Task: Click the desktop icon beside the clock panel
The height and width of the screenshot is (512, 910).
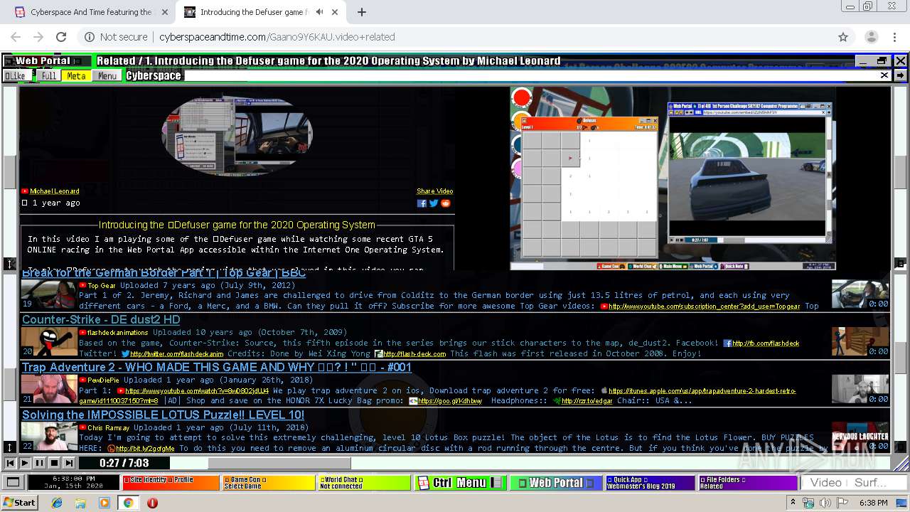Action: (x=13, y=483)
